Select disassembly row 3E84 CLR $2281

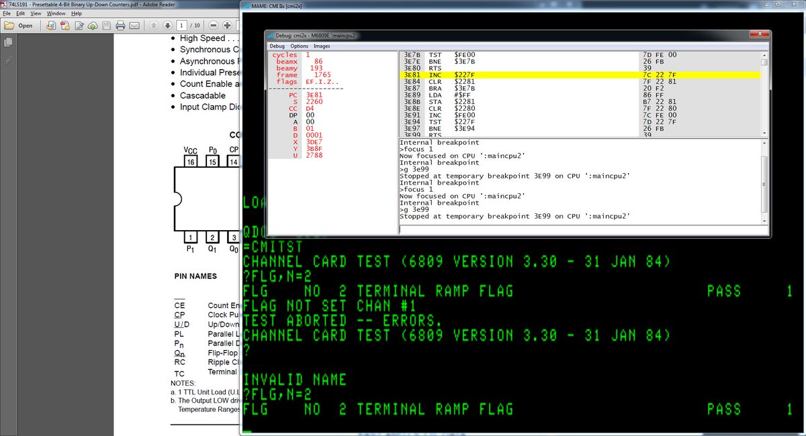pos(580,82)
